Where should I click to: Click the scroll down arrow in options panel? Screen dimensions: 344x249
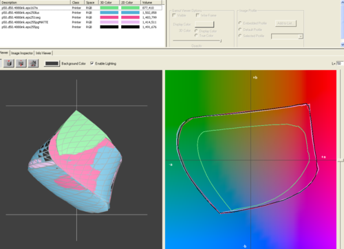(x=342, y=45)
